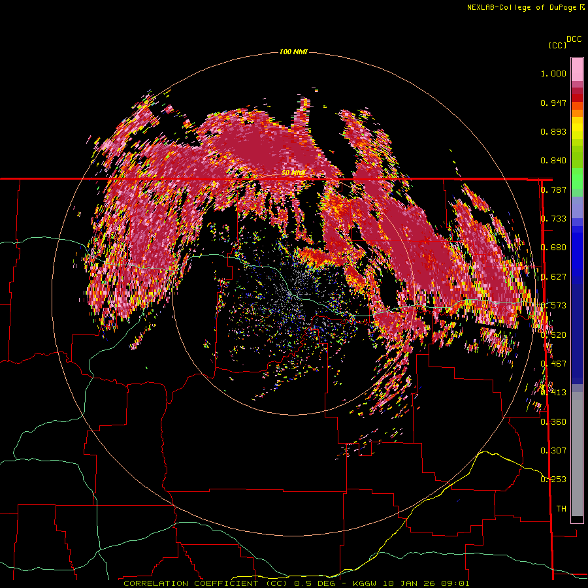Click the 100 NMI range ring label
Viewport: 588px width, 588px height.
[x=293, y=52]
